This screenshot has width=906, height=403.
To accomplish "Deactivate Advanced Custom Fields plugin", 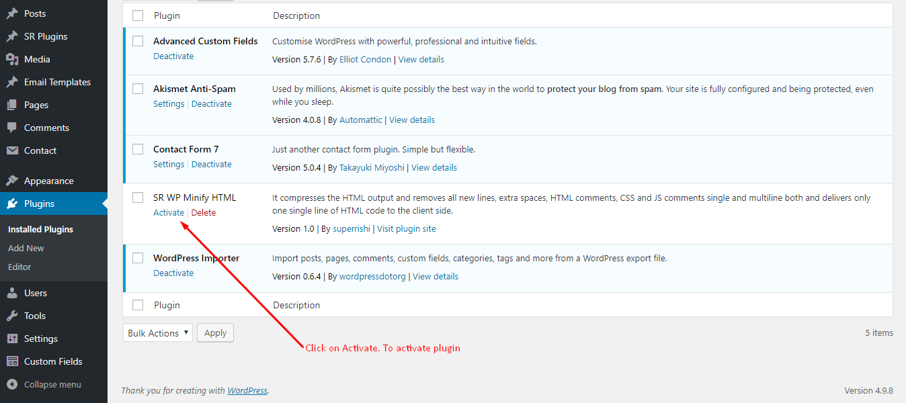I will (173, 56).
